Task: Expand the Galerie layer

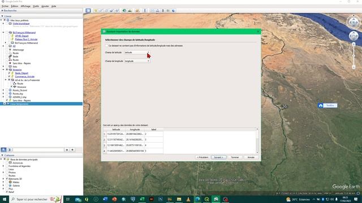Action: (x=3, y=186)
